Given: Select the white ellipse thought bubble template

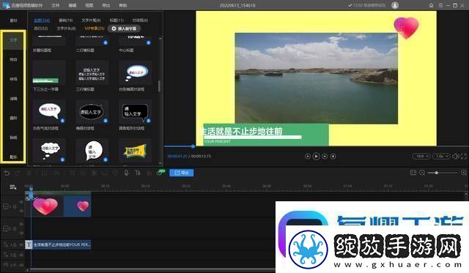Looking at the screenshot, I should [135, 72].
